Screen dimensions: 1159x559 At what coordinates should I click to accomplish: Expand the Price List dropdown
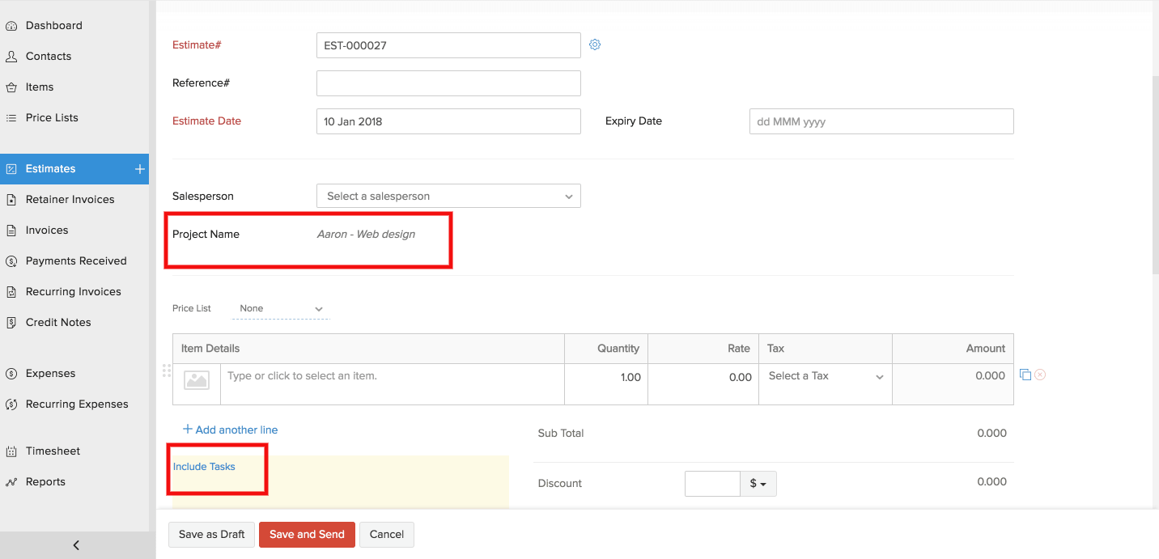tap(281, 309)
